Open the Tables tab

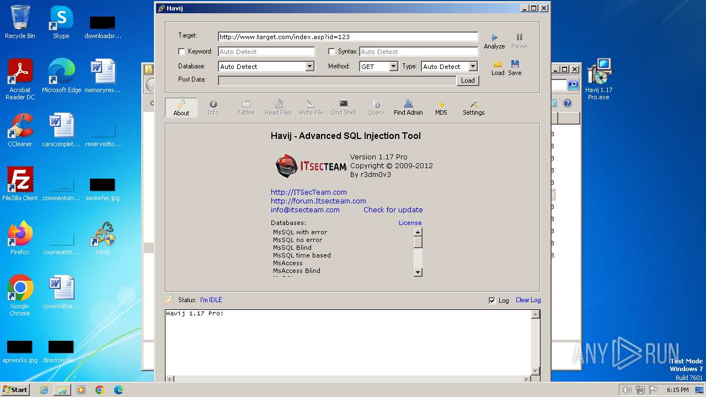[x=245, y=108]
